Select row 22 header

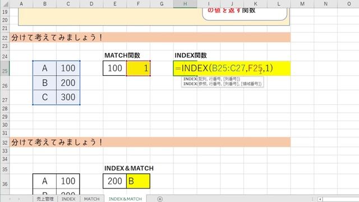click(5, 38)
